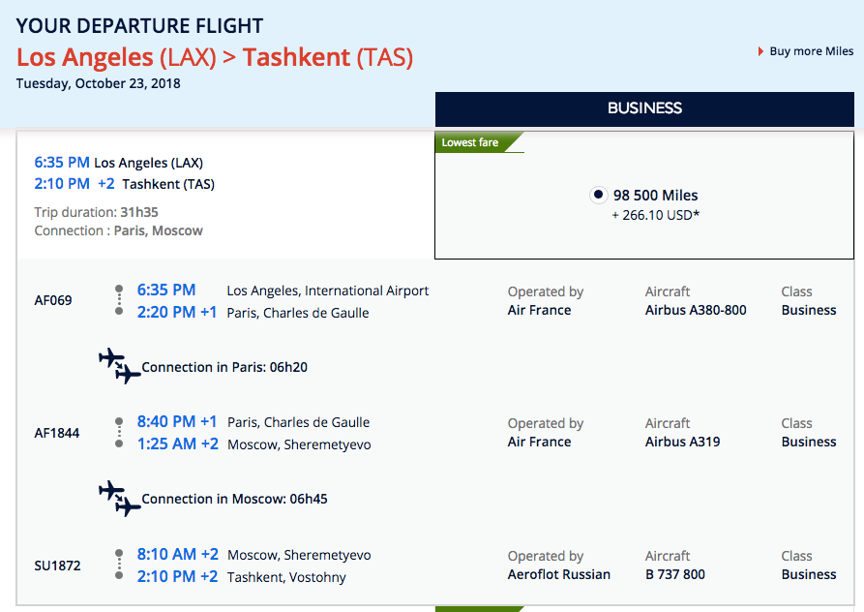Image resolution: width=864 pixels, height=612 pixels.
Task: Click the Airbus A319 aircraft label
Action: (x=682, y=442)
